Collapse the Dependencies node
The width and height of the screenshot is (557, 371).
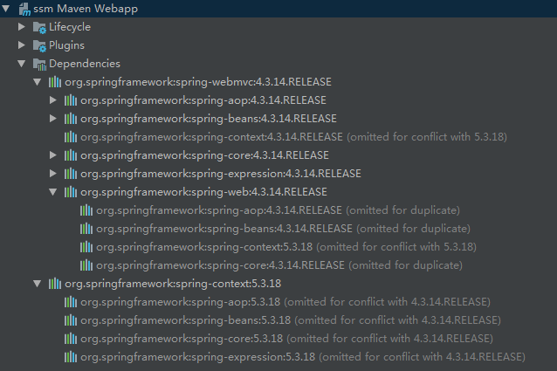point(23,64)
